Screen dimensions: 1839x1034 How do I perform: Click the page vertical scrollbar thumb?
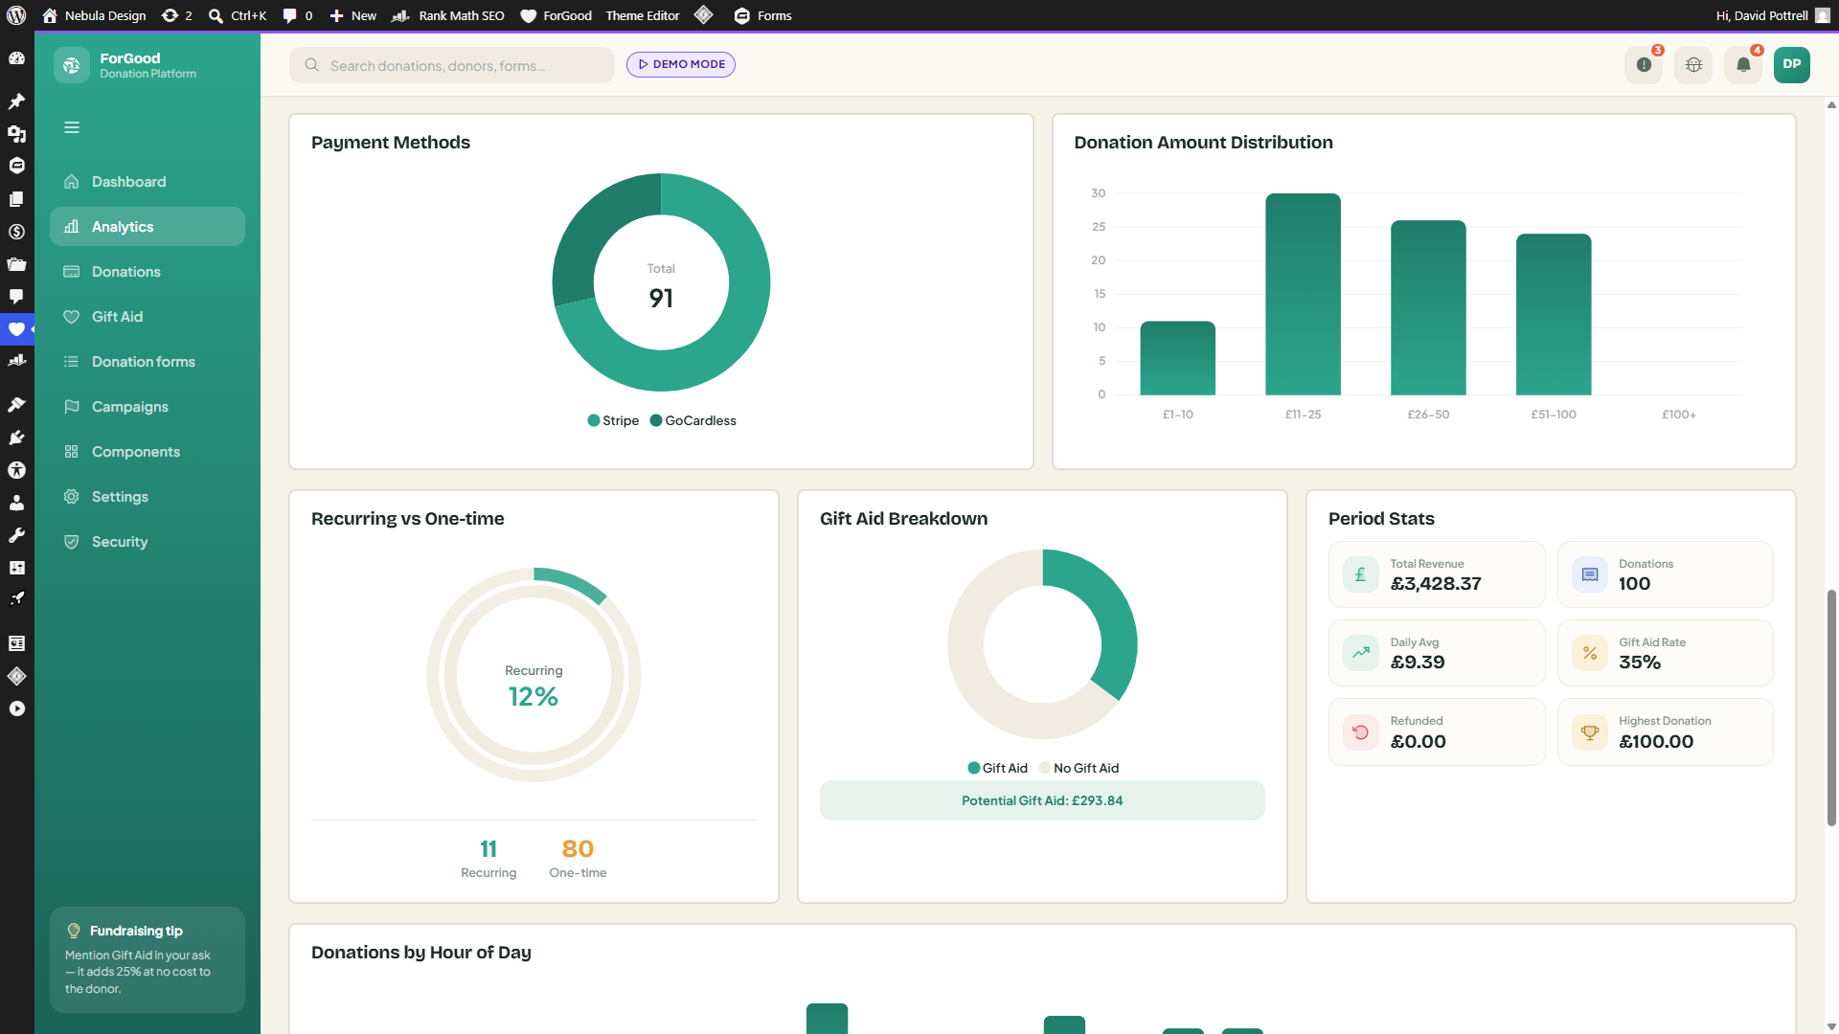pos(1832,708)
